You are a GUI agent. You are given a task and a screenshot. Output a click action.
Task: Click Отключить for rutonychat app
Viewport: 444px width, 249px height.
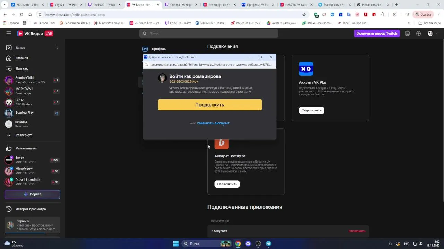(x=357, y=231)
